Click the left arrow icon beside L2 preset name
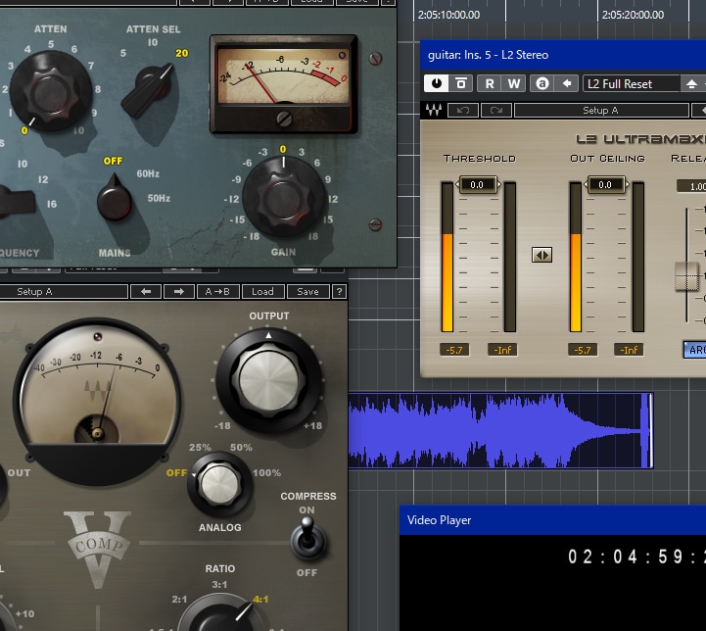The width and height of the screenshot is (706, 631). click(567, 83)
